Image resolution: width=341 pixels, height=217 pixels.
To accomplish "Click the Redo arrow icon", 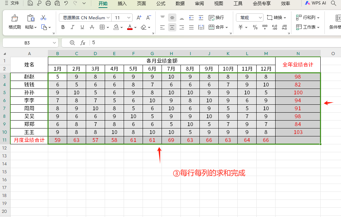I will pos(75,3).
